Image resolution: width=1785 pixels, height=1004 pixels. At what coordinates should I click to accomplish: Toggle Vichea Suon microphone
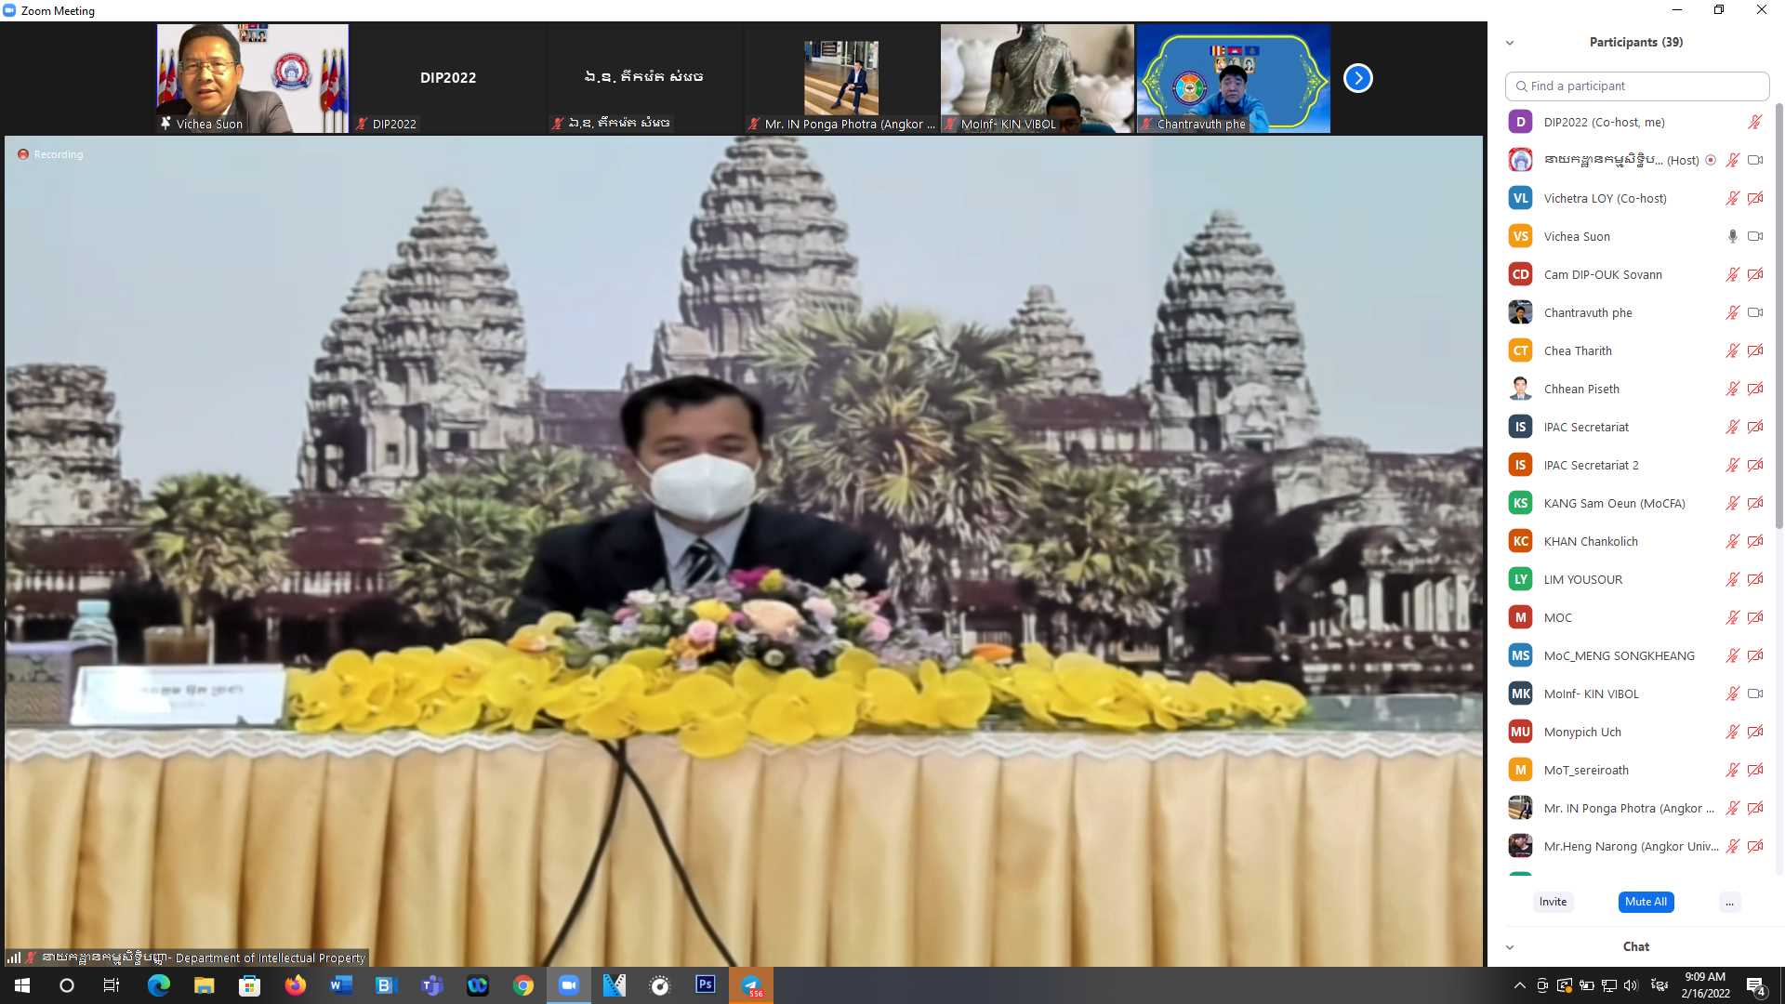[x=1732, y=236]
